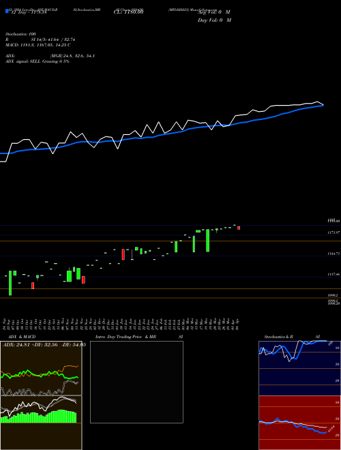Click the 'Stochastics & R' panel title
The width and height of the screenshot is (341, 450).
[278, 337]
